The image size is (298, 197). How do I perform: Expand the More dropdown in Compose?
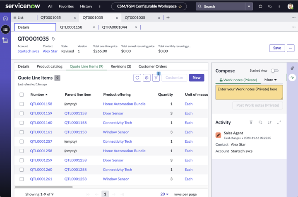pos(270,80)
